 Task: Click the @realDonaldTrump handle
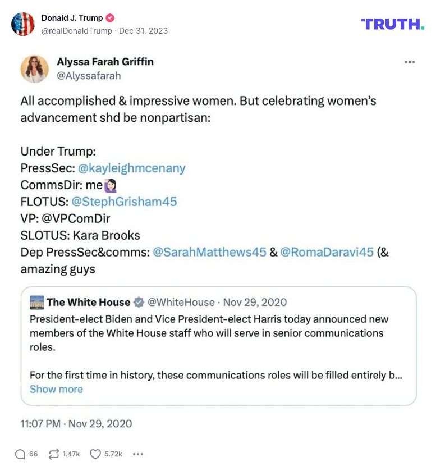[x=77, y=31]
